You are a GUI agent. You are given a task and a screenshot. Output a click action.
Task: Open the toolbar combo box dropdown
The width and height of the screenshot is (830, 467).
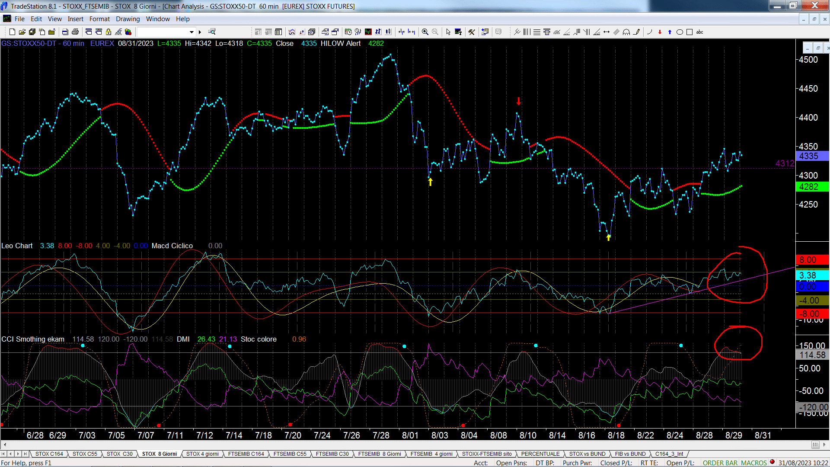click(192, 32)
